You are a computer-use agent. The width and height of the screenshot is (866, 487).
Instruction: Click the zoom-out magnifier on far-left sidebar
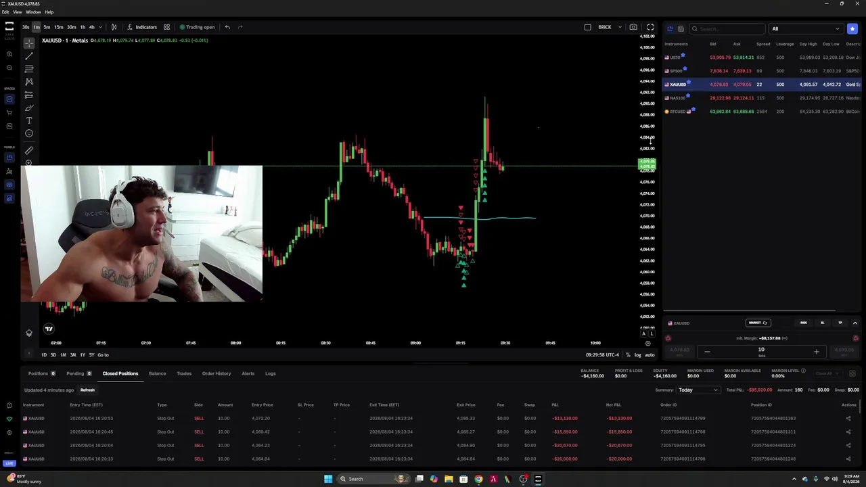coord(9,68)
